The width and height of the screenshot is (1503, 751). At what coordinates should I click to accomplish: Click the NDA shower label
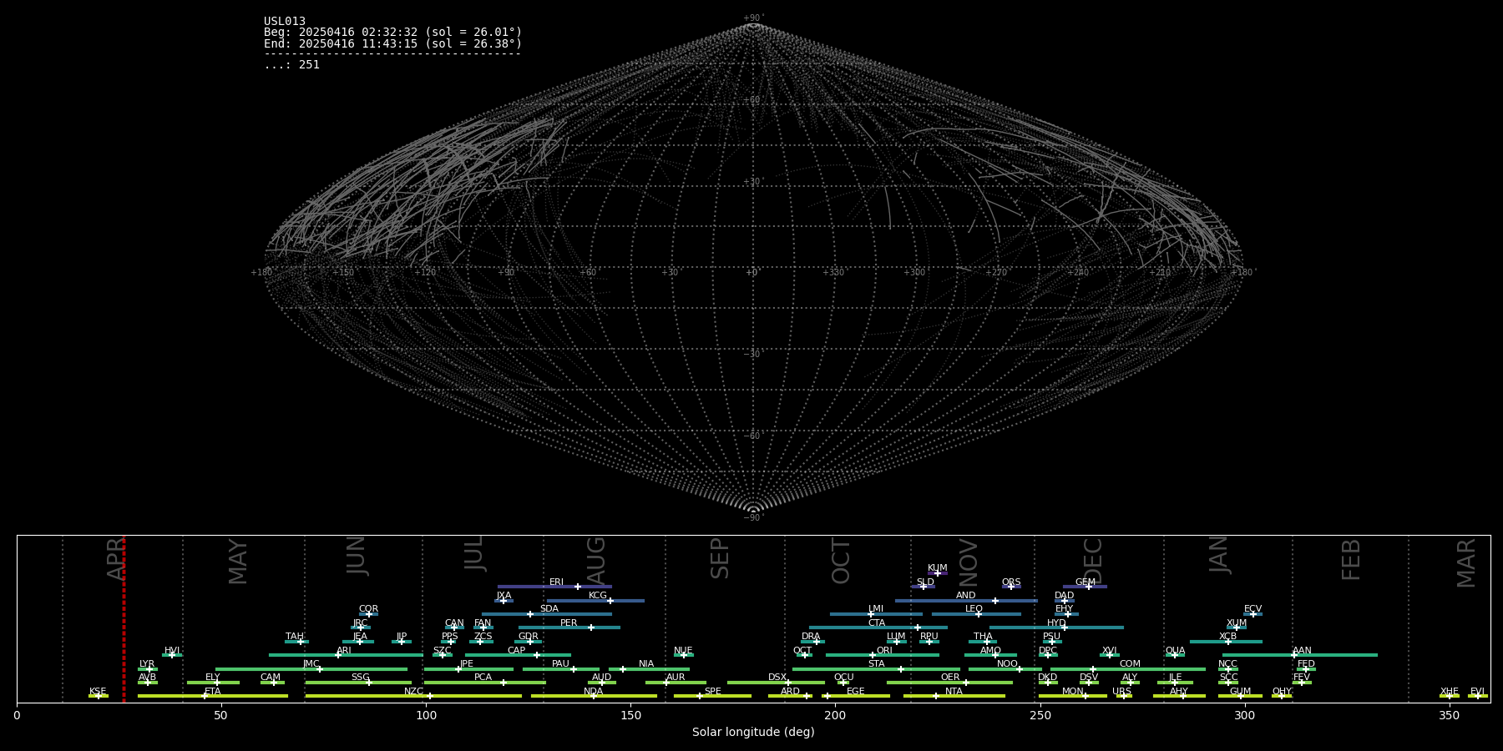(x=593, y=692)
